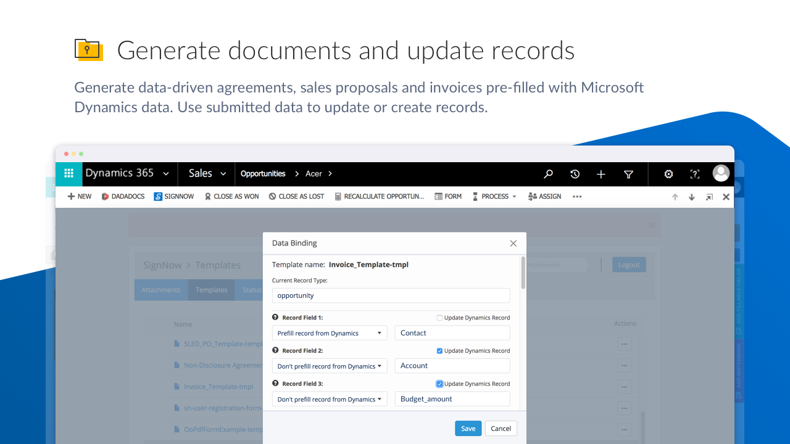790x444 pixels.
Task: Open recent items history icon
Action: (x=575, y=174)
